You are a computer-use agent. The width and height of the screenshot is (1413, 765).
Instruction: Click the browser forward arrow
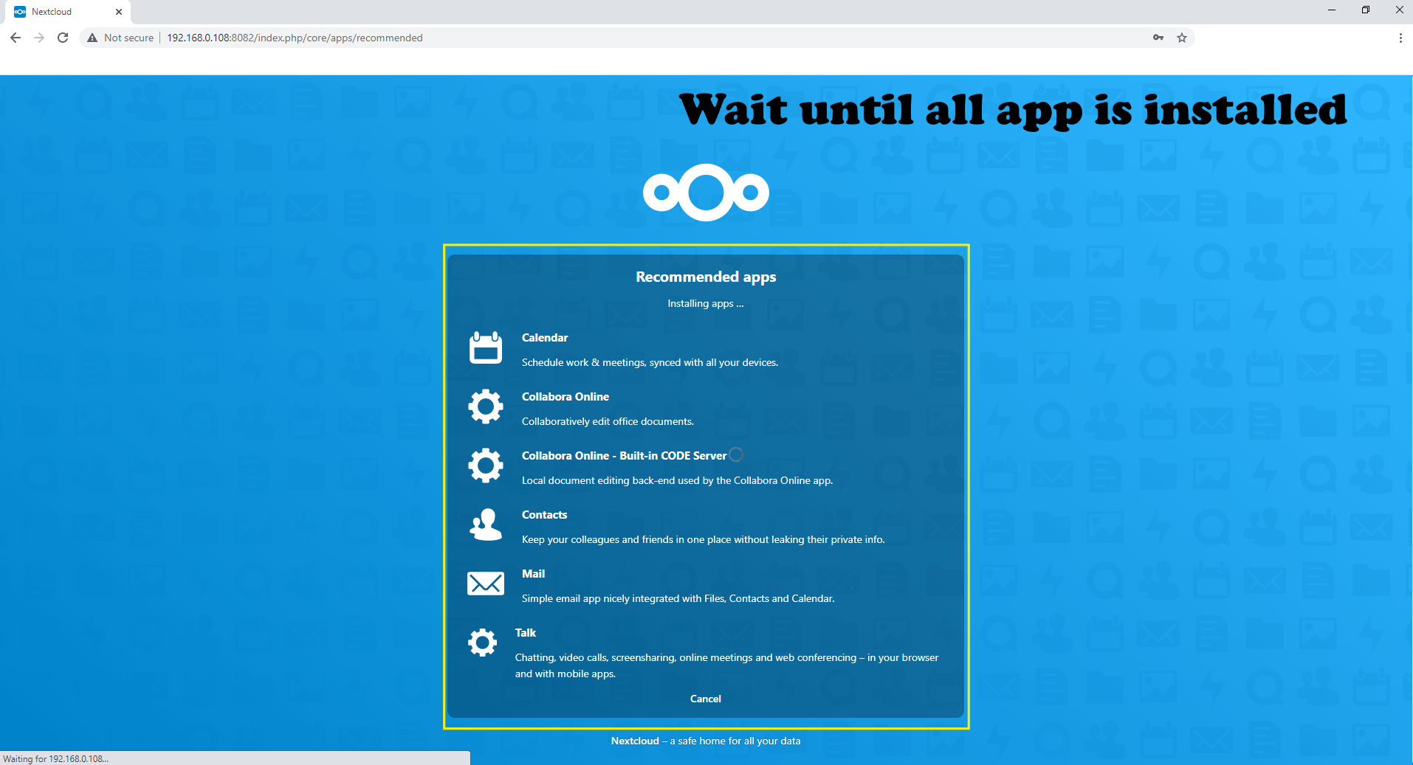[39, 38]
